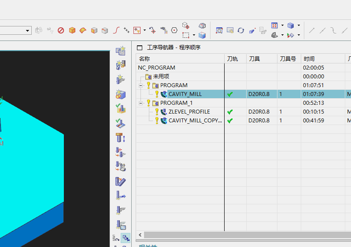Viewport: 351px width, 247px height.
Task: Collapse the PROGRAM_1 group node
Action: (x=140, y=103)
